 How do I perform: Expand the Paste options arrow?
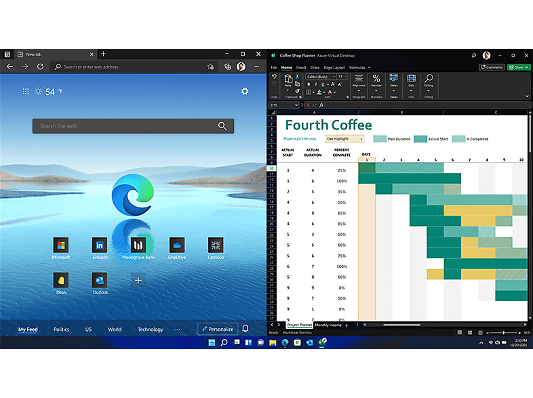coord(288,90)
